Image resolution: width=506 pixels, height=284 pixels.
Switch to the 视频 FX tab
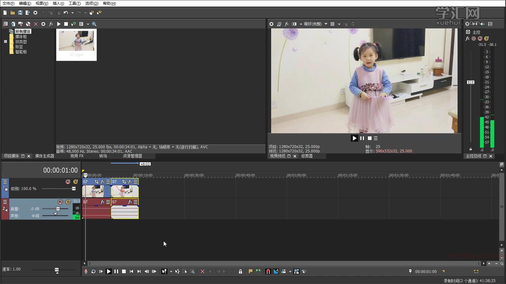tap(77, 156)
